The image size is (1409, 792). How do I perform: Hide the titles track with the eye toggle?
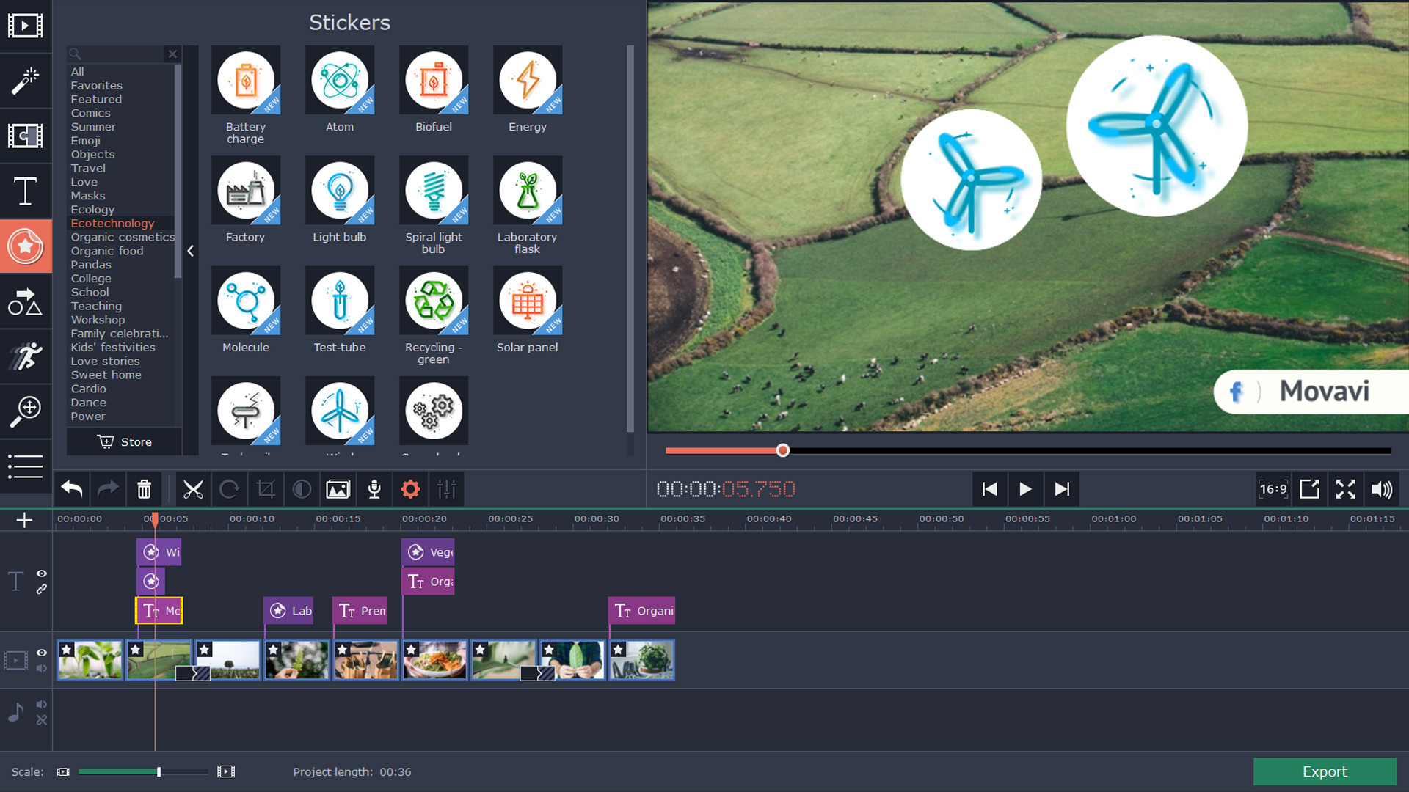(42, 573)
